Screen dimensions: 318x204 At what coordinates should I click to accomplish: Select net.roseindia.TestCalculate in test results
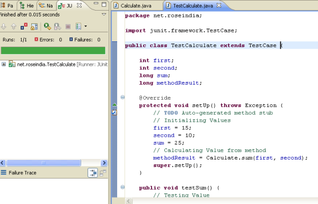point(46,64)
